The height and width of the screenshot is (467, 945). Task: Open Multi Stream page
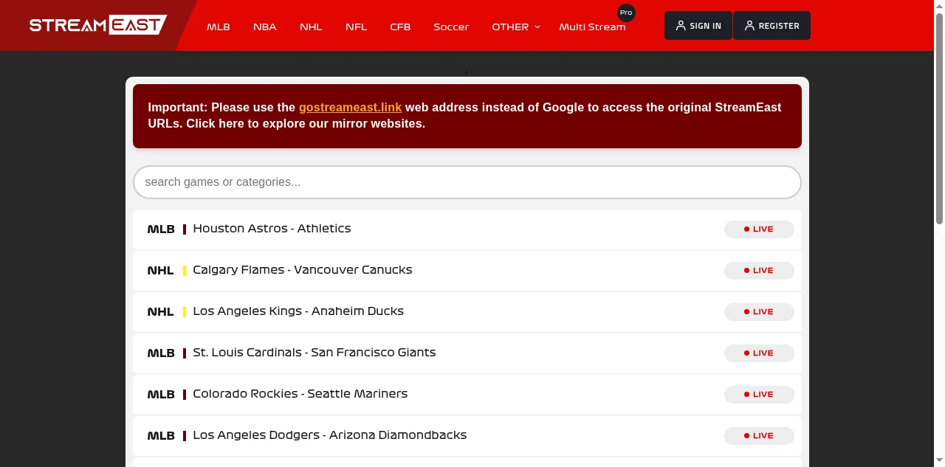[592, 27]
